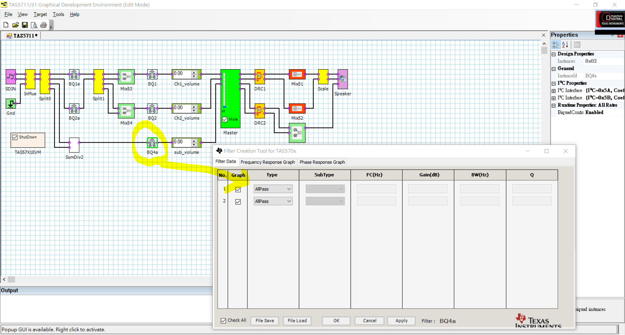625x335 pixels.
Task: Open Print Preview from the toolbar
Action: point(34,25)
